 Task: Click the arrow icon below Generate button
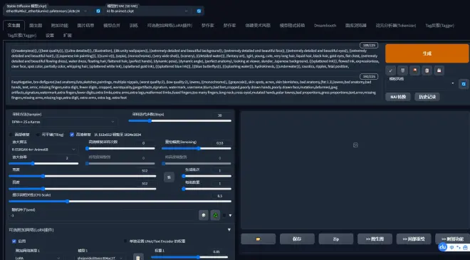[x=390, y=71]
